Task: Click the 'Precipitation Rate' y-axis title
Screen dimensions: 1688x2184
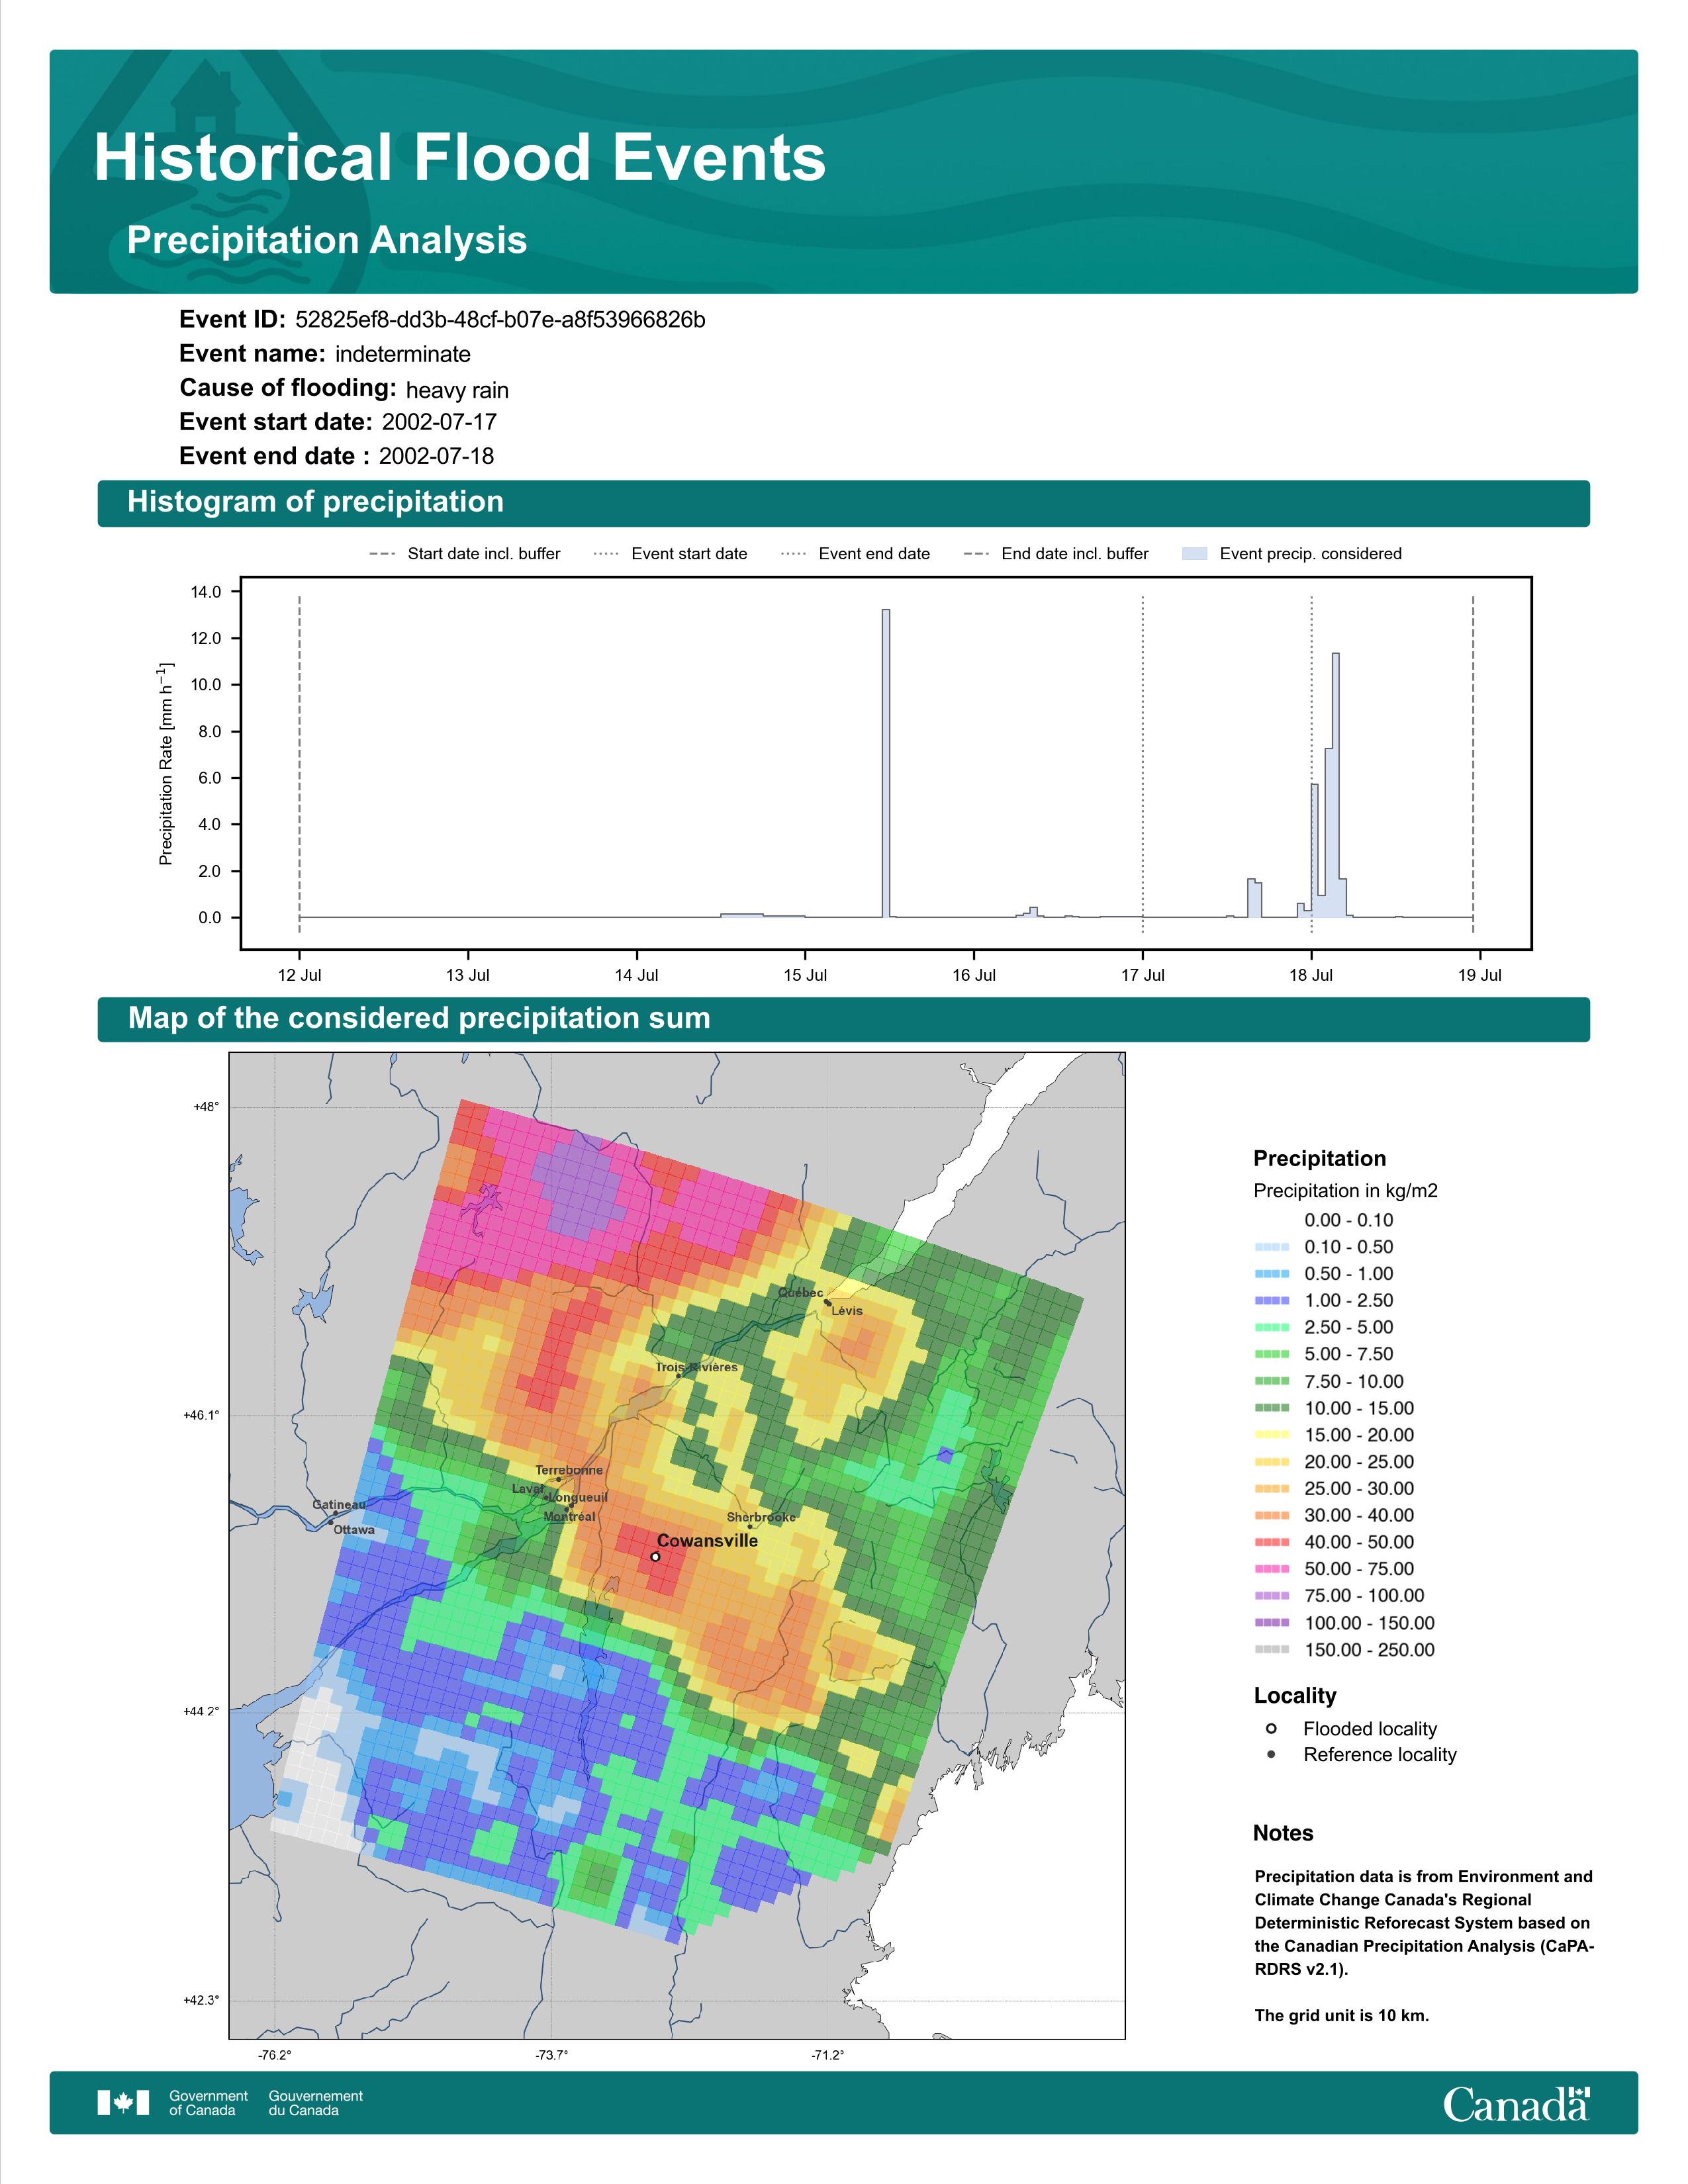Action: click(166, 763)
